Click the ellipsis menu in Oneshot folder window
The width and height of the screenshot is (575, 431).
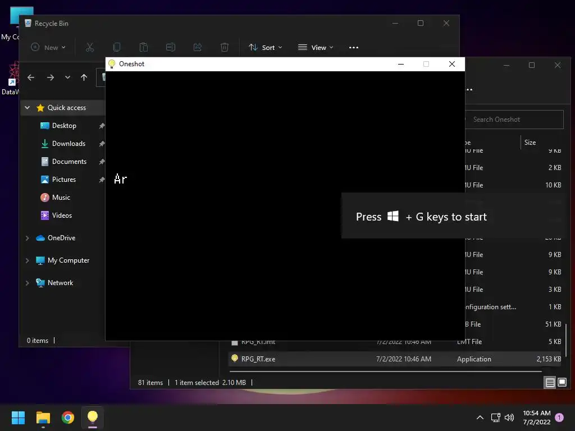469,89
